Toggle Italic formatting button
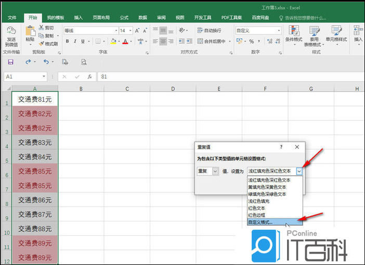The height and width of the screenshot is (265, 365). [75, 42]
